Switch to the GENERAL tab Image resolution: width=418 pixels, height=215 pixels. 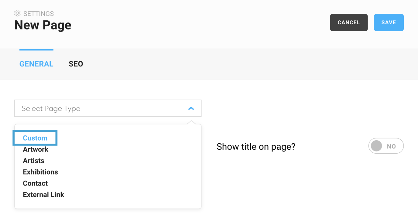tap(36, 64)
